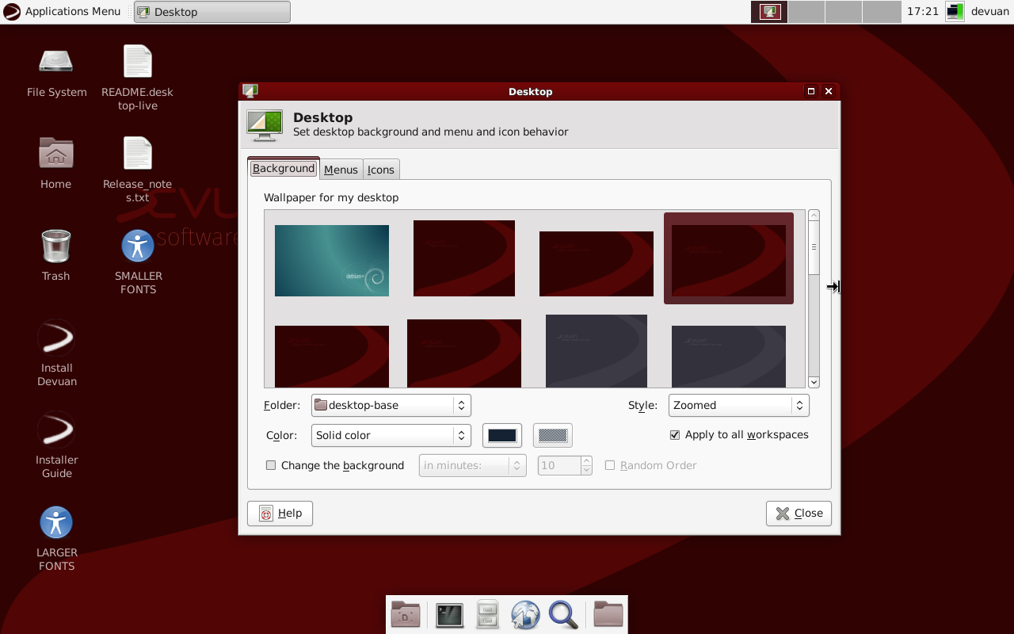The width and height of the screenshot is (1014, 634).
Task: Open the file cabinet icon in the dock
Action: [x=487, y=615]
